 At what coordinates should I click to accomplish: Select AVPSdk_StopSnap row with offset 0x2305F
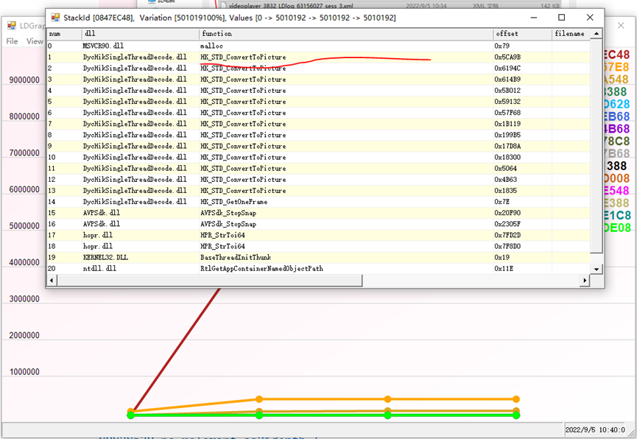[x=318, y=224]
